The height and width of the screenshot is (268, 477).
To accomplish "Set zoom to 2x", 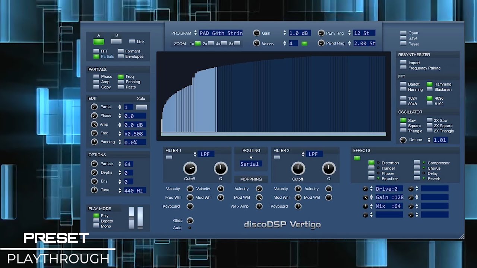I will pyautogui.click(x=211, y=44).
